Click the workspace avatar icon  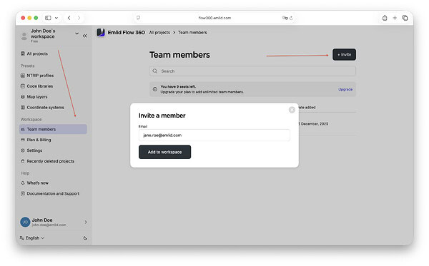pos(24,36)
